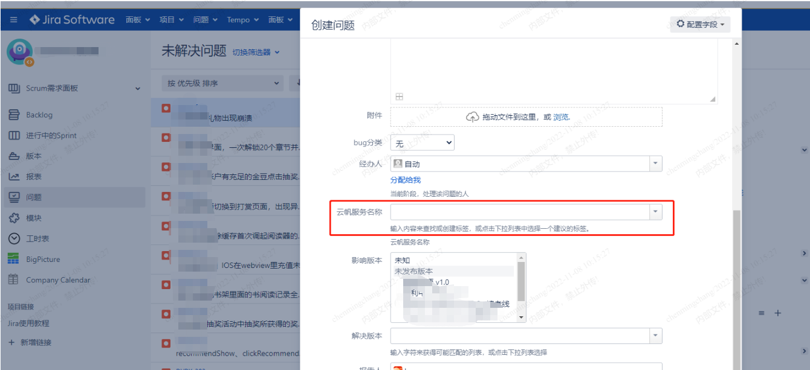810x370 pixels.
Task: Open the 问题 menu in top navigation
Action: (206, 20)
